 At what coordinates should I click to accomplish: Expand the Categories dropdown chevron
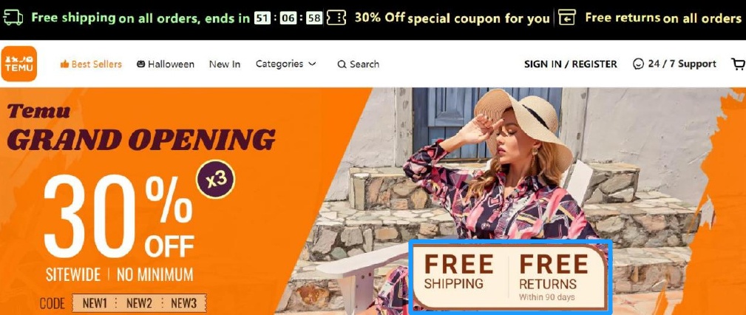click(x=312, y=64)
